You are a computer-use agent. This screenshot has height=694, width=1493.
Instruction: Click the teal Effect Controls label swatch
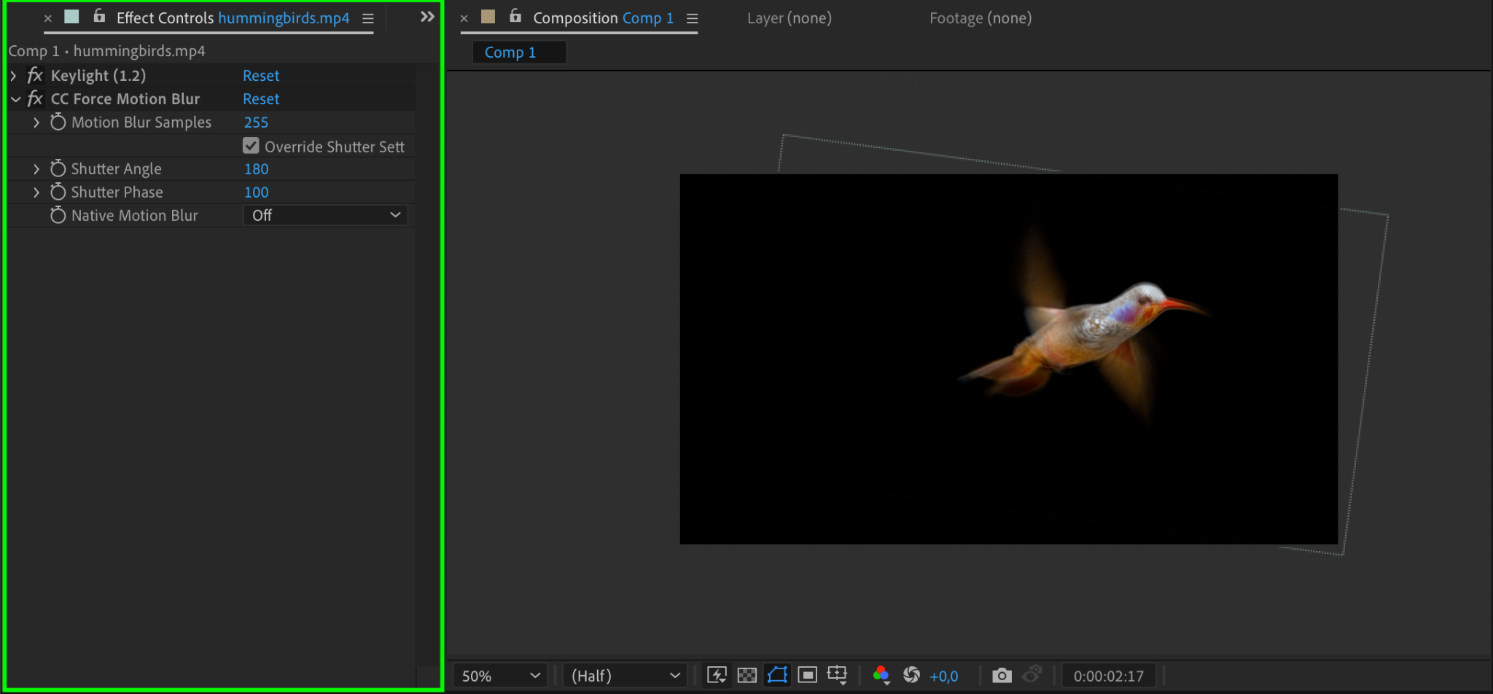(71, 16)
